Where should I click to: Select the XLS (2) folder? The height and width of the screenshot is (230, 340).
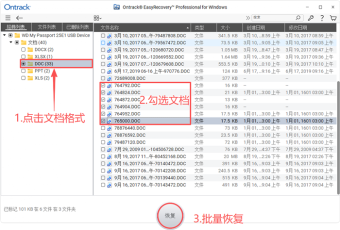(42, 78)
